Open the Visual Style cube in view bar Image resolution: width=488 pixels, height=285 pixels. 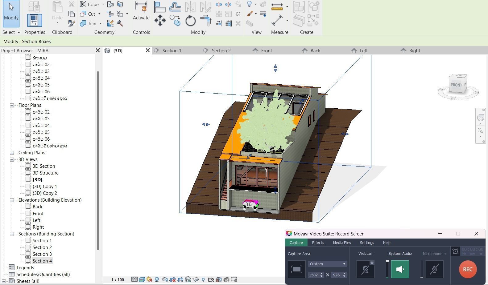tap(142, 279)
